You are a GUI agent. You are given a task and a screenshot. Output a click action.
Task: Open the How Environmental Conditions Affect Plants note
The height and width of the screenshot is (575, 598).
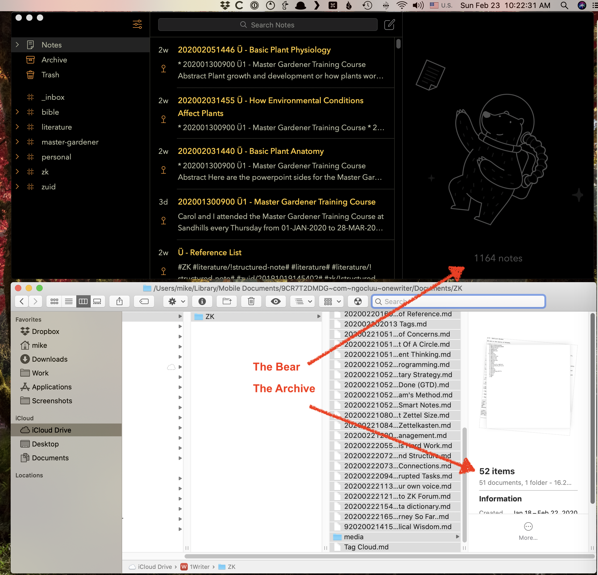(x=272, y=113)
